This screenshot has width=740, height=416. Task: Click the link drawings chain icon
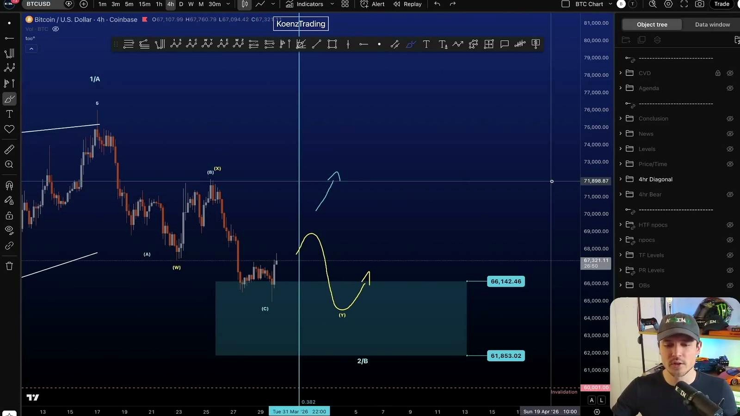click(x=9, y=245)
